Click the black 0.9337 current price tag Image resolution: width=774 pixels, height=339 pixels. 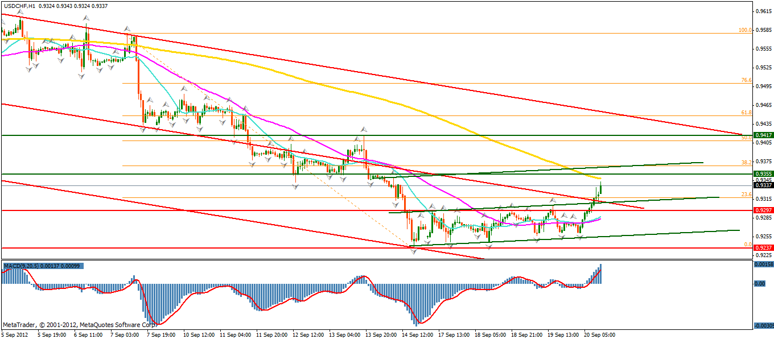[763, 185]
